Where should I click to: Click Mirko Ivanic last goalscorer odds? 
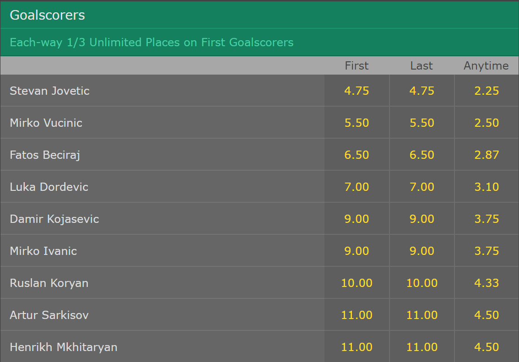422,251
